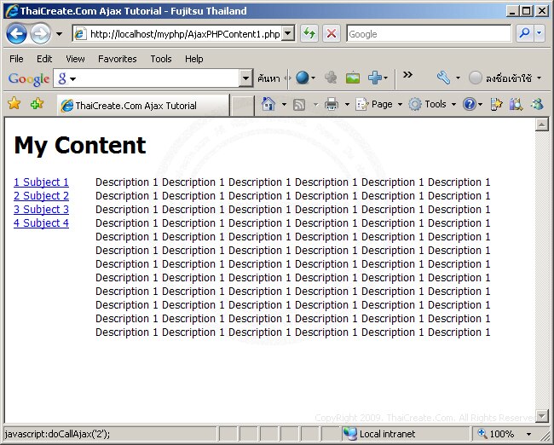Click the blue Help question-mark icon
The image size is (554, 445).
click(x=470, y=104)
